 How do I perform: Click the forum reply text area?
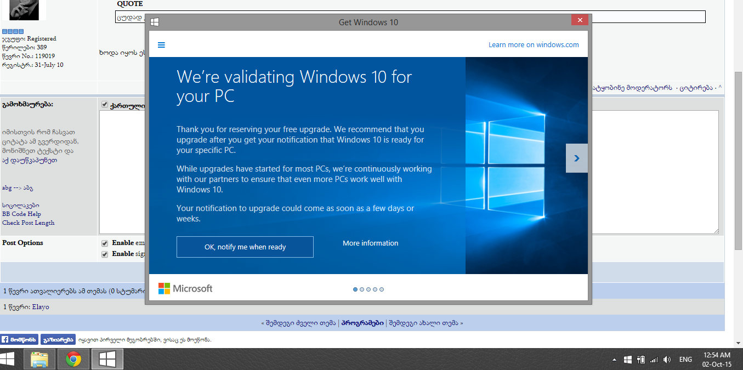pyautogui.click(x=409, y=172)
